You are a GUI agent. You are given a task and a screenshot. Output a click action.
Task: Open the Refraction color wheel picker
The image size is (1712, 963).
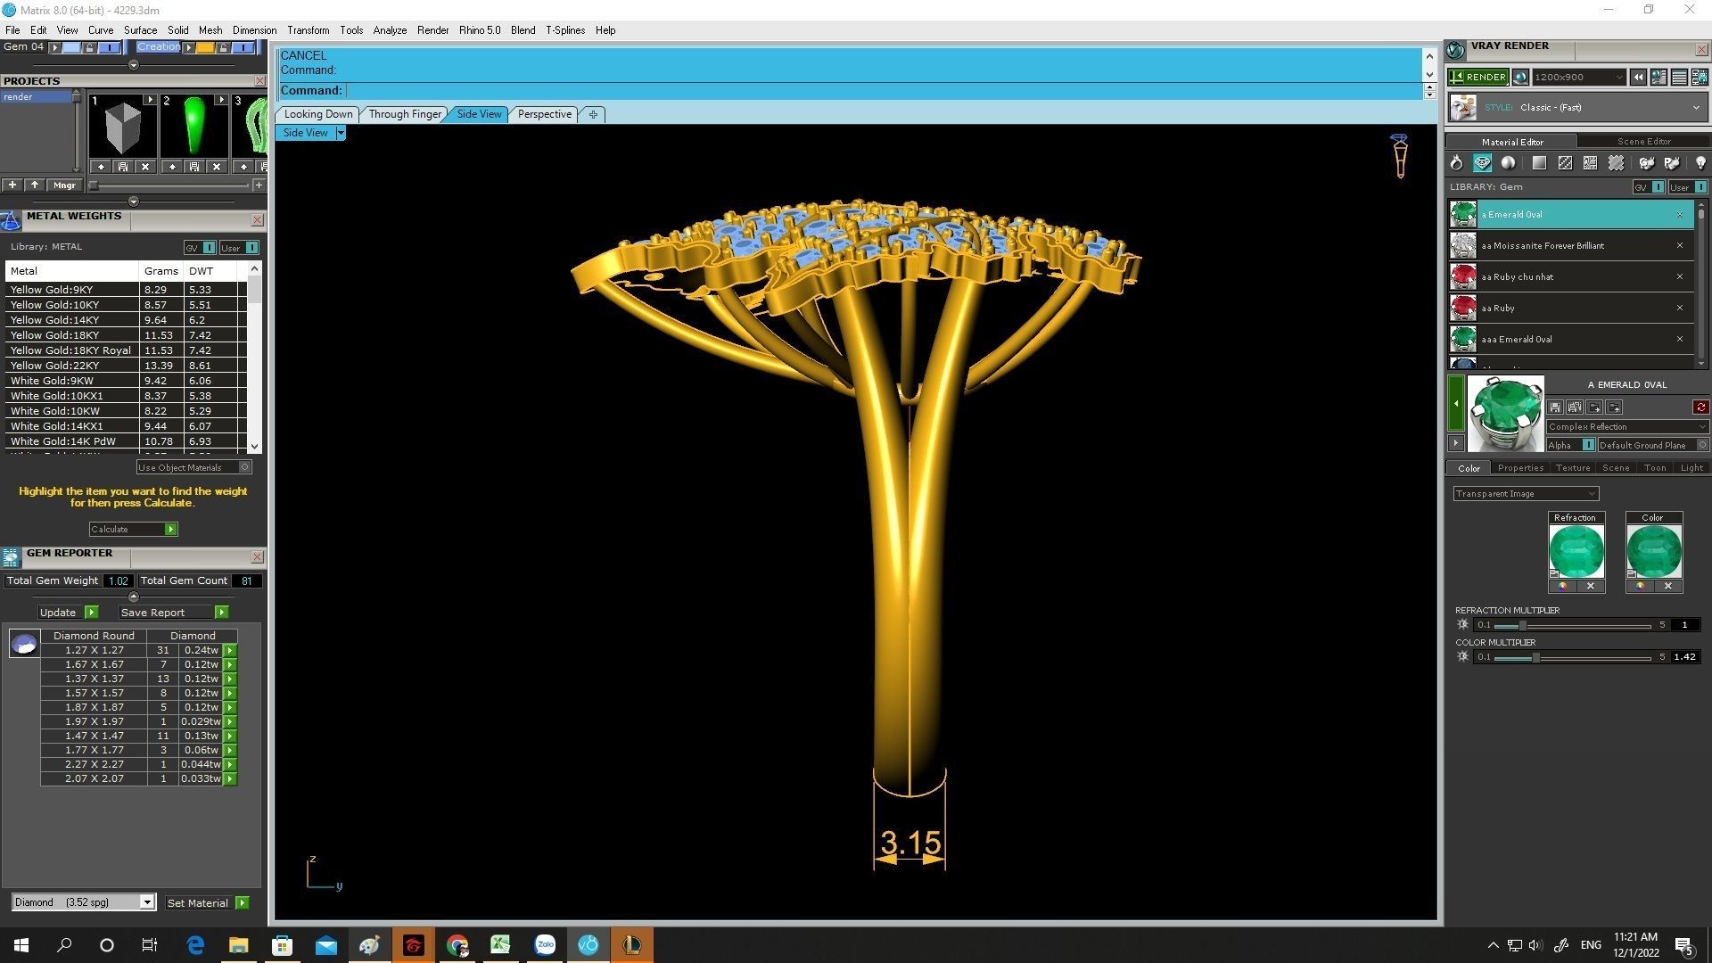[1562, 586]
